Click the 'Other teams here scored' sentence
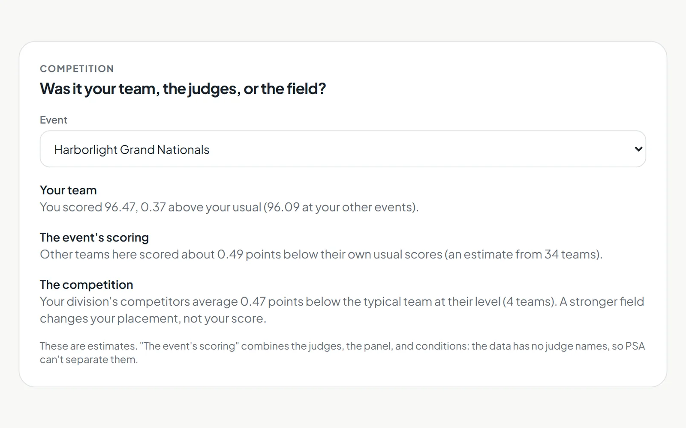 point(321,254)
